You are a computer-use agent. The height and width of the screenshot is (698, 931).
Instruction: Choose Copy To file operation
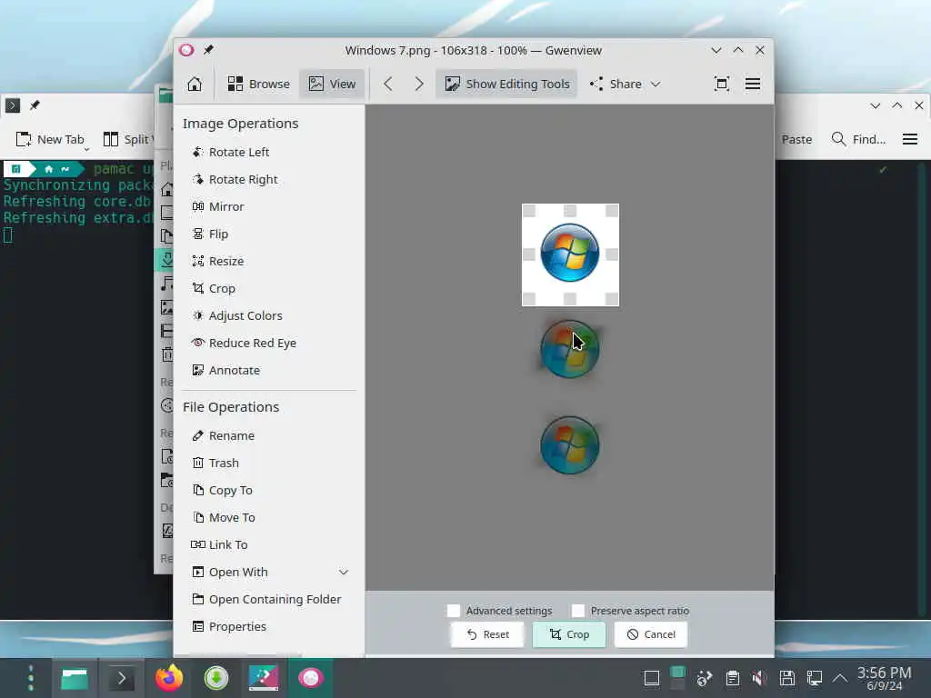point(222,490)
